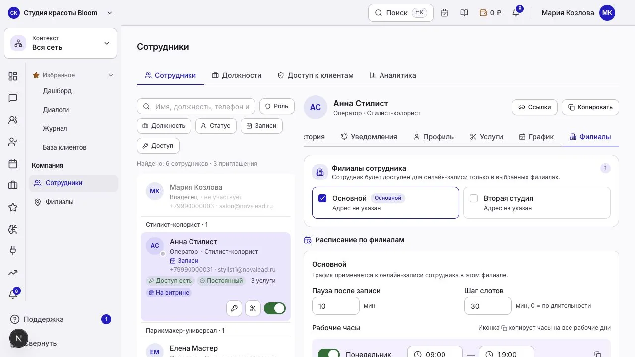Open Записи filter dropdown
635x357 pixels.
click(261, 126)
